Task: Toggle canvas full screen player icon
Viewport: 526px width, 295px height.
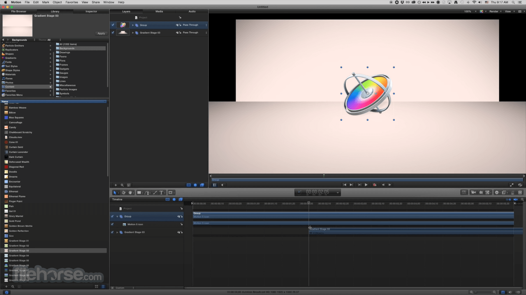Action: pyautogui.click(x=512, y=185)
